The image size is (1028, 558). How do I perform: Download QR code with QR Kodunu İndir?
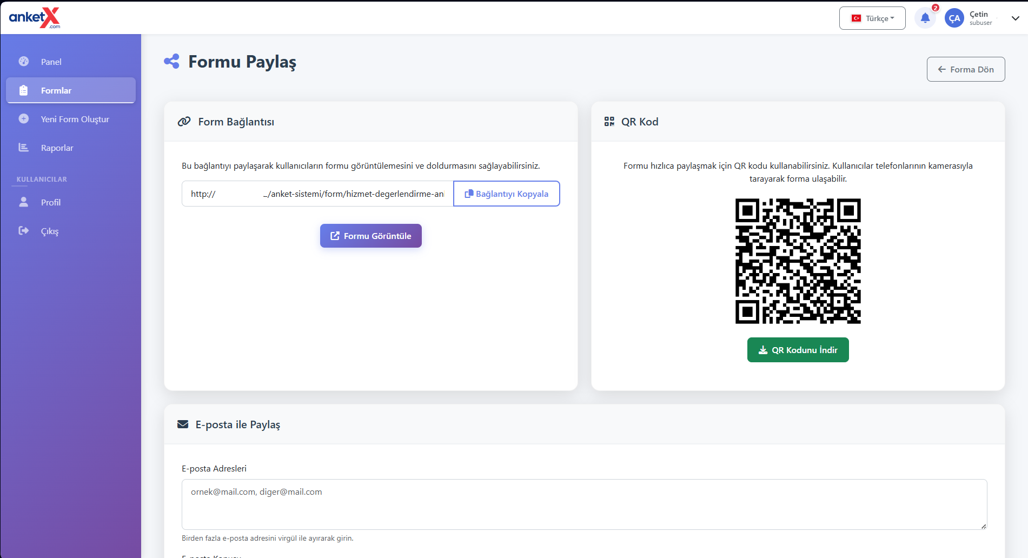(798, 350)
